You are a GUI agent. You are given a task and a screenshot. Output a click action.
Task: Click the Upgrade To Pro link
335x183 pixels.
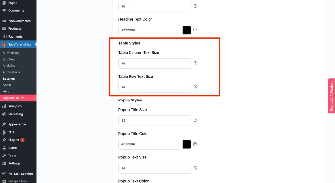click(x=13, y=98)
